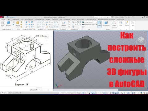Open the UCS dropdown showing Мировая
The image size is (148, 111).
coord(76,27)
